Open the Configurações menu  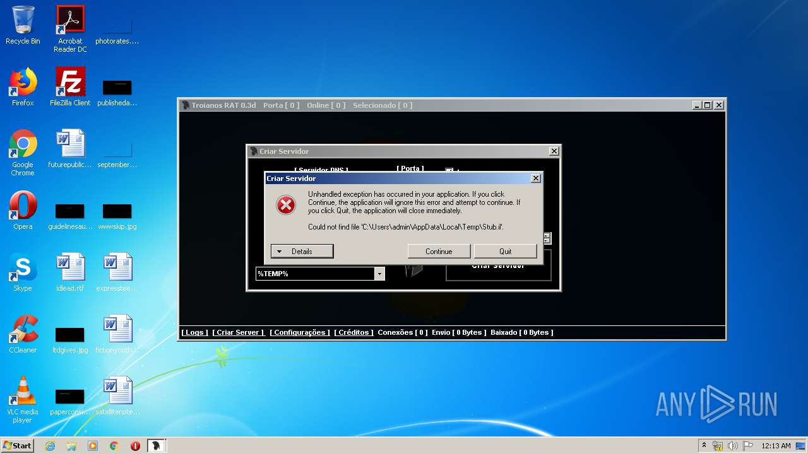tap(299, 332)
